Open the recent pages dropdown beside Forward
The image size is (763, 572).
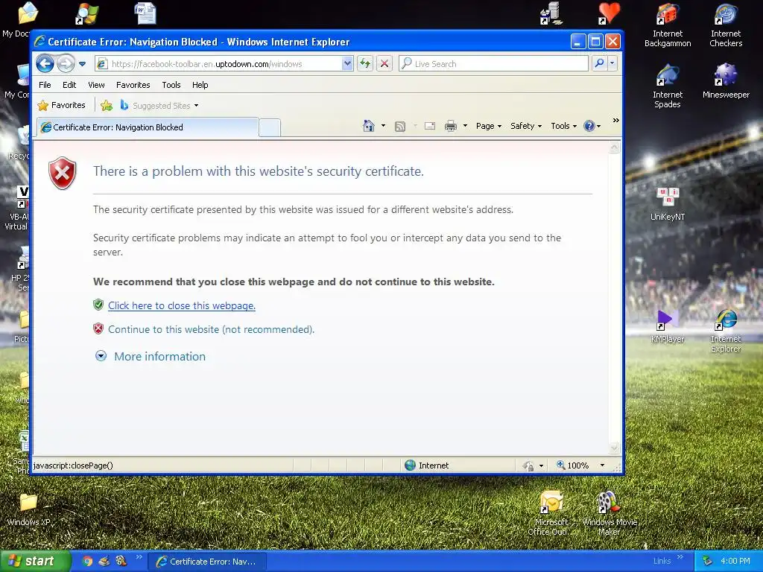(x=82, y=64)
